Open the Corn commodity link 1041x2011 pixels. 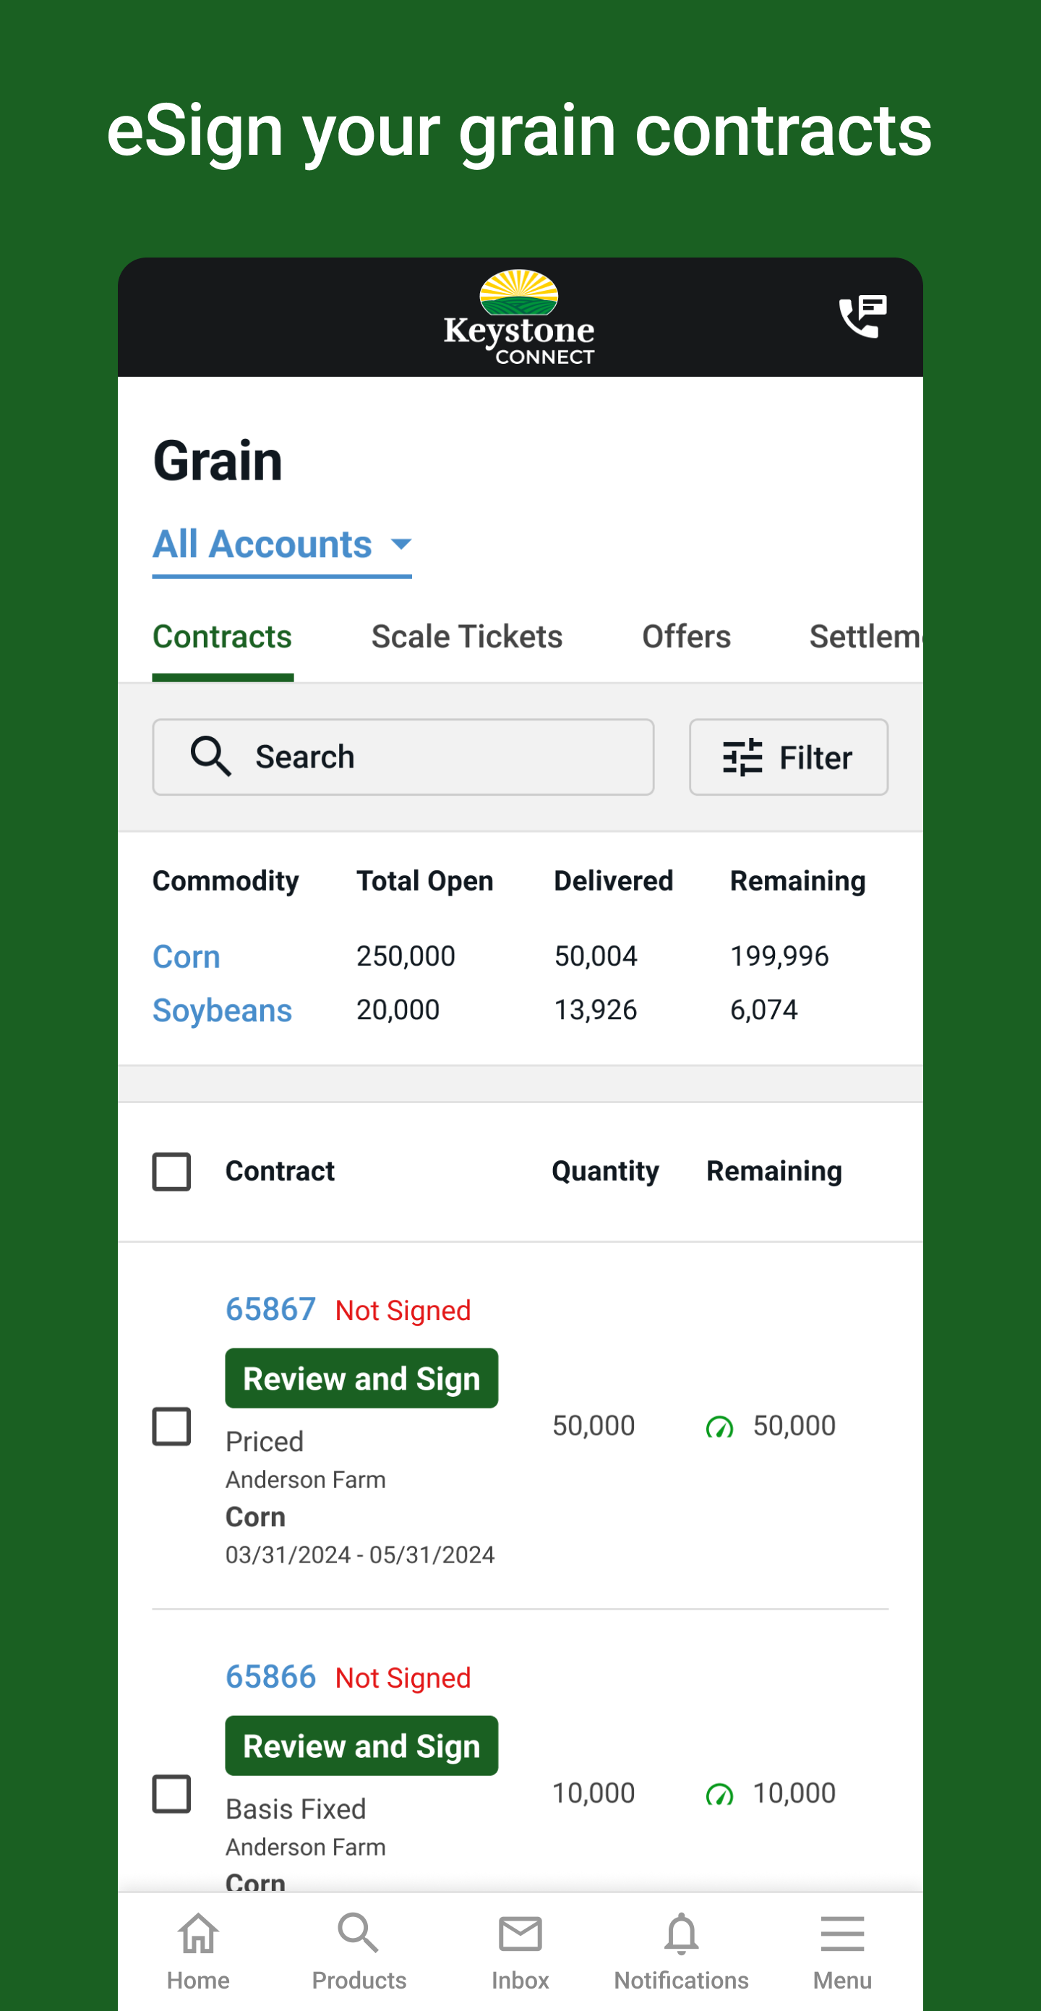[x=187, y=956]
